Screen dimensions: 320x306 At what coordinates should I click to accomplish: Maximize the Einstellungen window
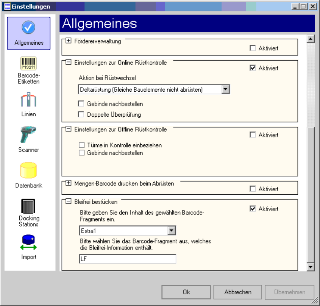click(x=303, y=6)
